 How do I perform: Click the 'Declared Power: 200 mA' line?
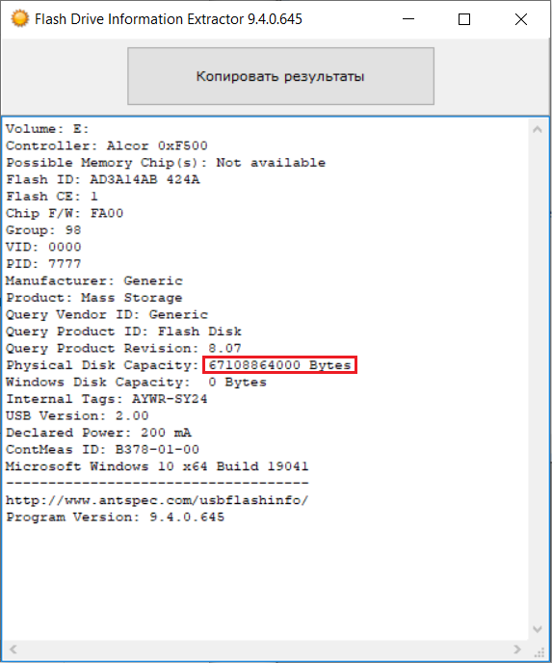98,433
